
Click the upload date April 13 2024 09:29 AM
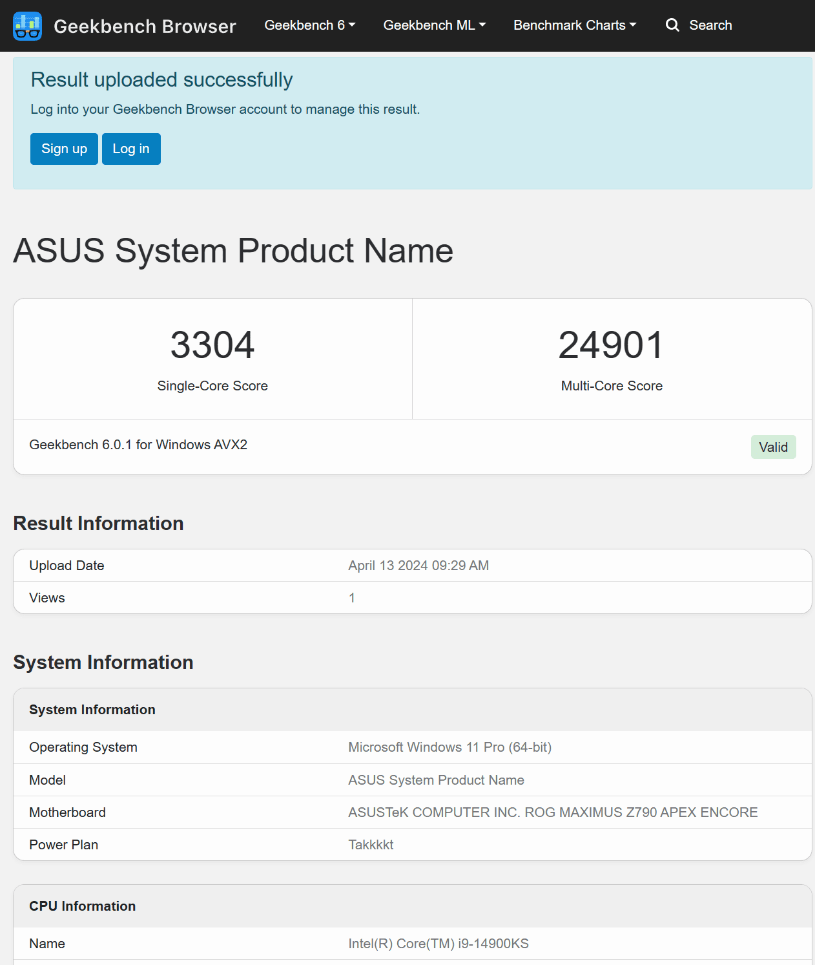(418, 566)
